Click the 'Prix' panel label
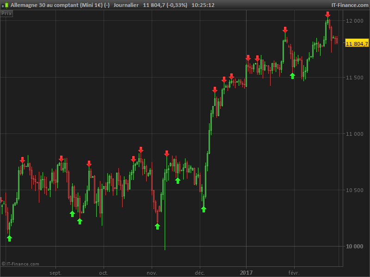 click(6, 13)
